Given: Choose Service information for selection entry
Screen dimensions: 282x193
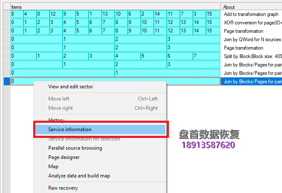Looking at the screenshot, I should point(84,139).
